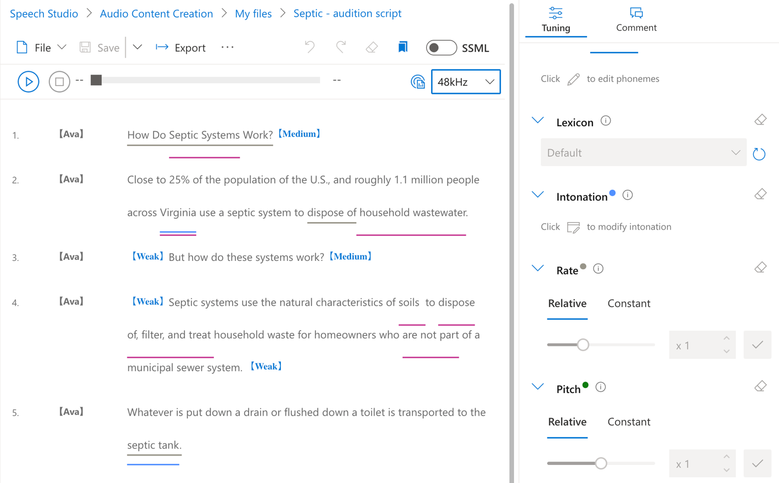Open the File menu dropdown
The height and width of the screenshot is (483, 779).
click(41, 48)
